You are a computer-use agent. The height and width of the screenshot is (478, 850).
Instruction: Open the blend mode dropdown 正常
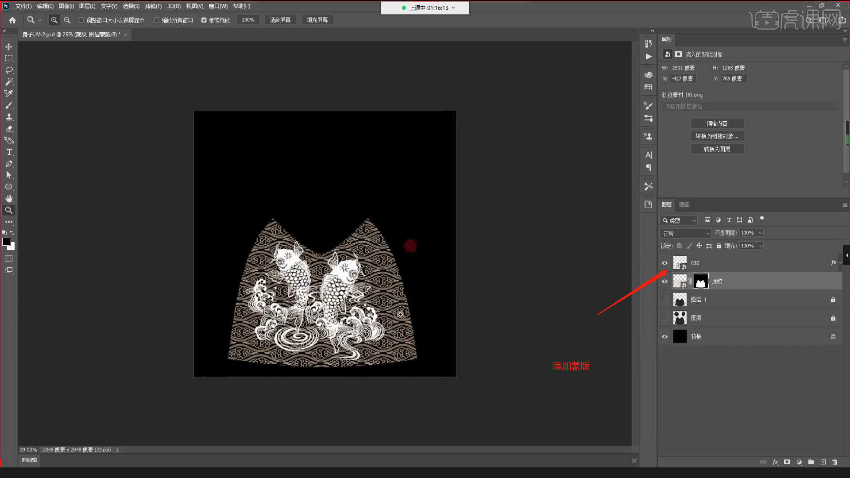pyautogui.click(x=685, y=233)
